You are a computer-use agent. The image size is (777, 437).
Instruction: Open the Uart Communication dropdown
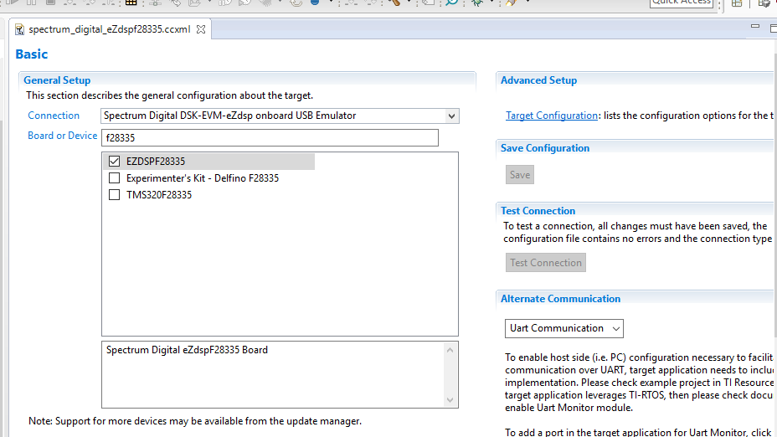coord(564,328)
